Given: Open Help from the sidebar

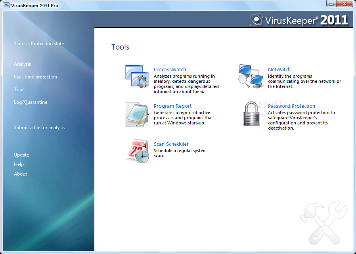Looking at the screenshot, I should [19, 164].
